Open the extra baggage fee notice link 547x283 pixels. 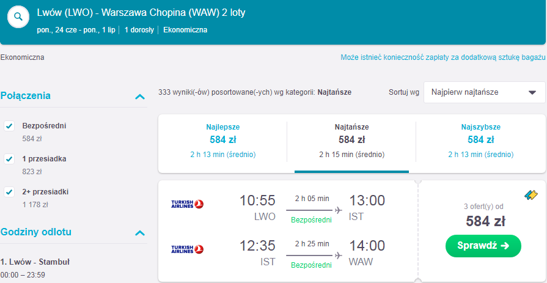coord(442,57)
